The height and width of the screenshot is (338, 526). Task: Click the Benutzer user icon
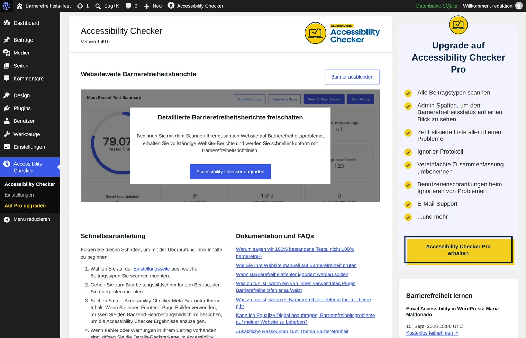click(7, 121)
